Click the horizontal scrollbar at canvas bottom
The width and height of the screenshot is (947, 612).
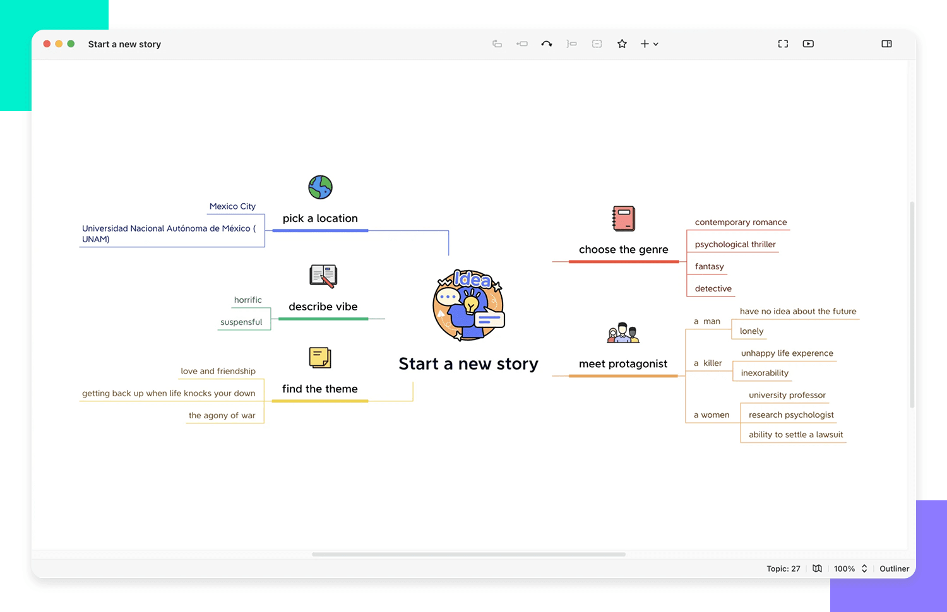click(468, 555)
